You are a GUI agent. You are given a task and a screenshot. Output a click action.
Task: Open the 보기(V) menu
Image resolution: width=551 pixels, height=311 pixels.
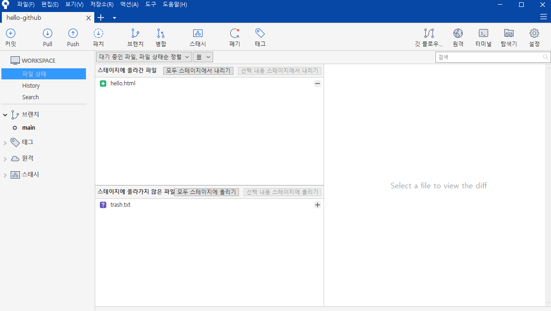pyautogui.click(x=74, y=5)
